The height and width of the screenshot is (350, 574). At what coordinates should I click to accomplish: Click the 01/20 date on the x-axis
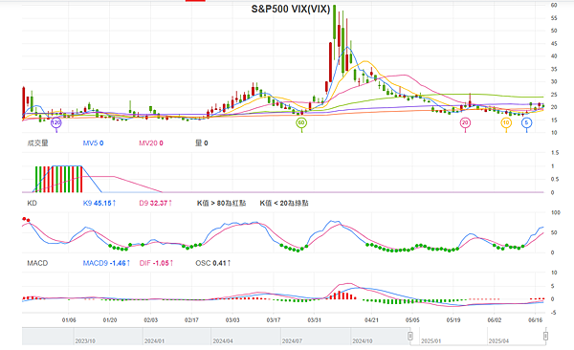[110, 320]
